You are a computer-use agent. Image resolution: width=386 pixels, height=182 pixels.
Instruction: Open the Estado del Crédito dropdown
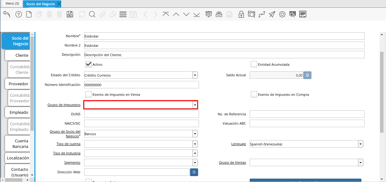195,75
